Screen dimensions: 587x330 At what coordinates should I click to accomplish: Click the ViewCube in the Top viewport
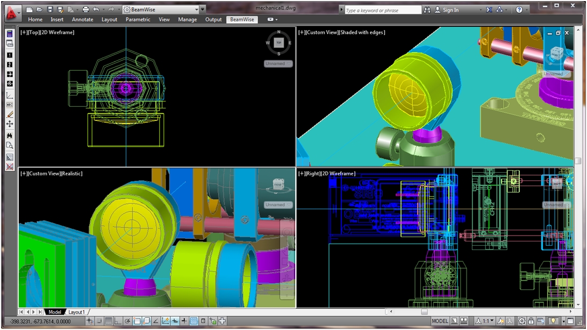[x=278, y=43]
